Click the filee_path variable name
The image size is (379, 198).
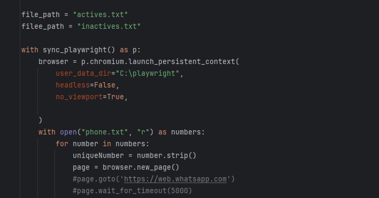[43, 26]
